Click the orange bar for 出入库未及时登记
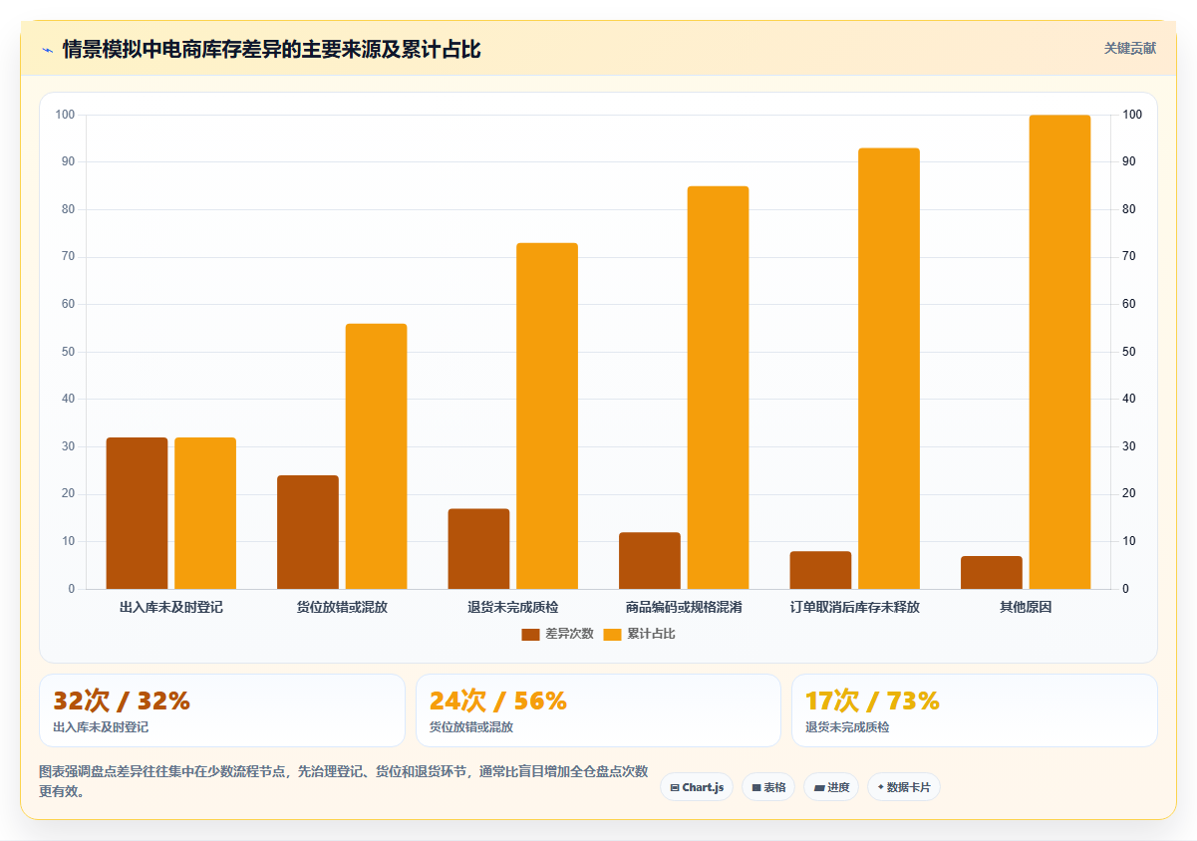This screenshot has height=841, width=1197. pyautogui.click(x=205, y=513)
